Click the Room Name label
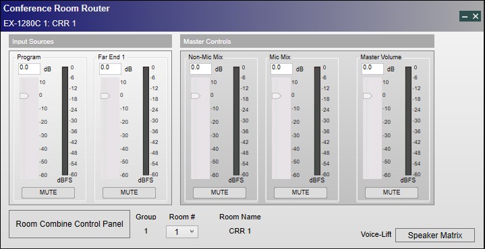The width and height of the screenshot is (485, 249). click(240, 217)
